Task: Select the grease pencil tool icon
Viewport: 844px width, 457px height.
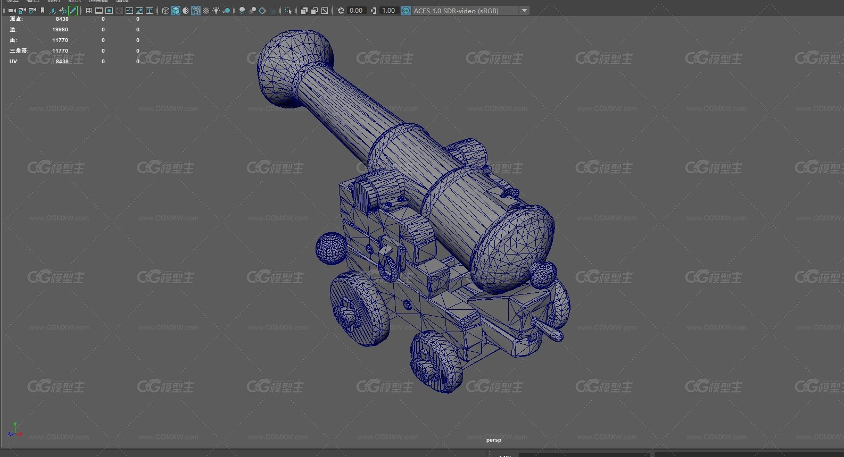Action: (x=73, y=11)
